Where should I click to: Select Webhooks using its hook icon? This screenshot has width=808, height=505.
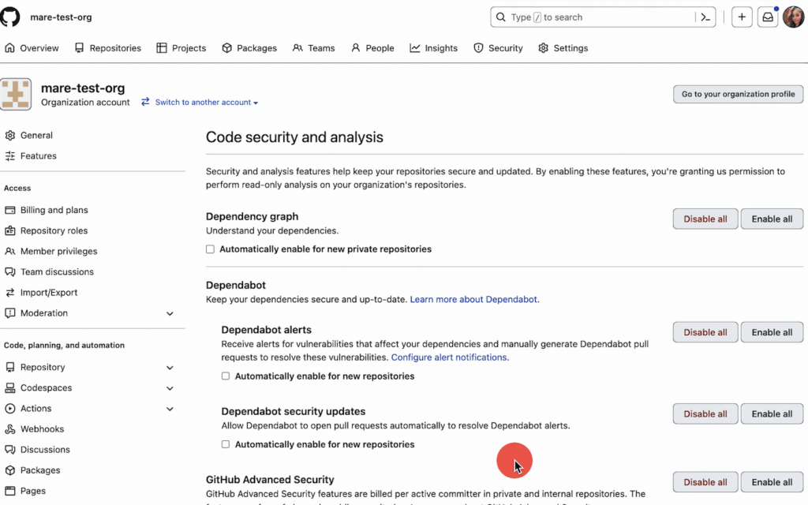pyautogui.click(x=11, y=428)
